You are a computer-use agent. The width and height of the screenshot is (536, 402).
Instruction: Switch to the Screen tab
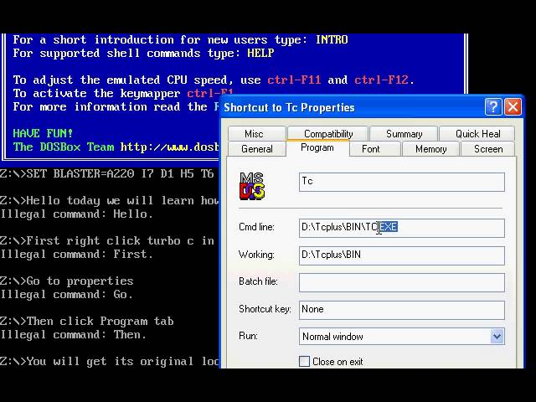488,149
